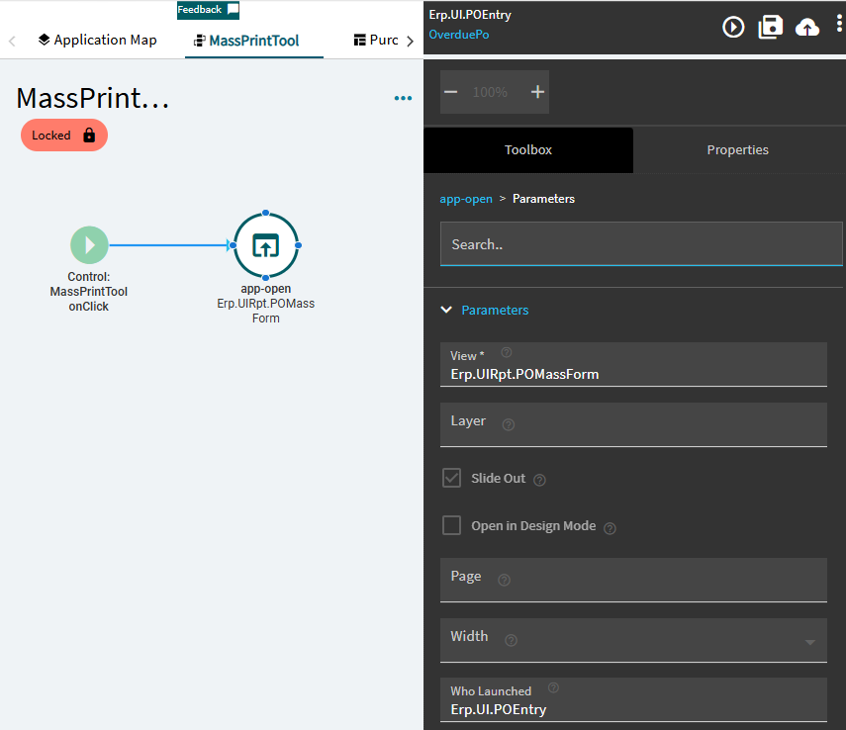Toggle the Slide Out checkbox
The width and height of the screenshot is (846, 730).
coord(451,478)
